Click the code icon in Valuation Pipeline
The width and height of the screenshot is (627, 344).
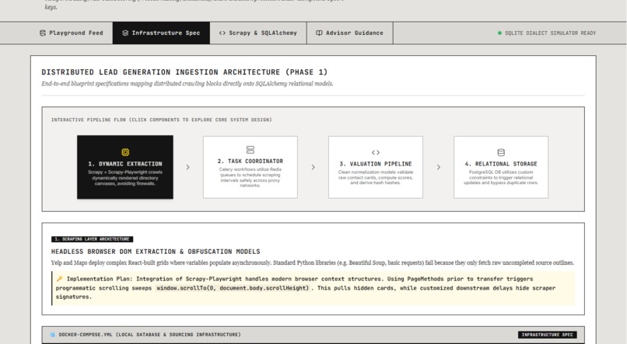376,152
